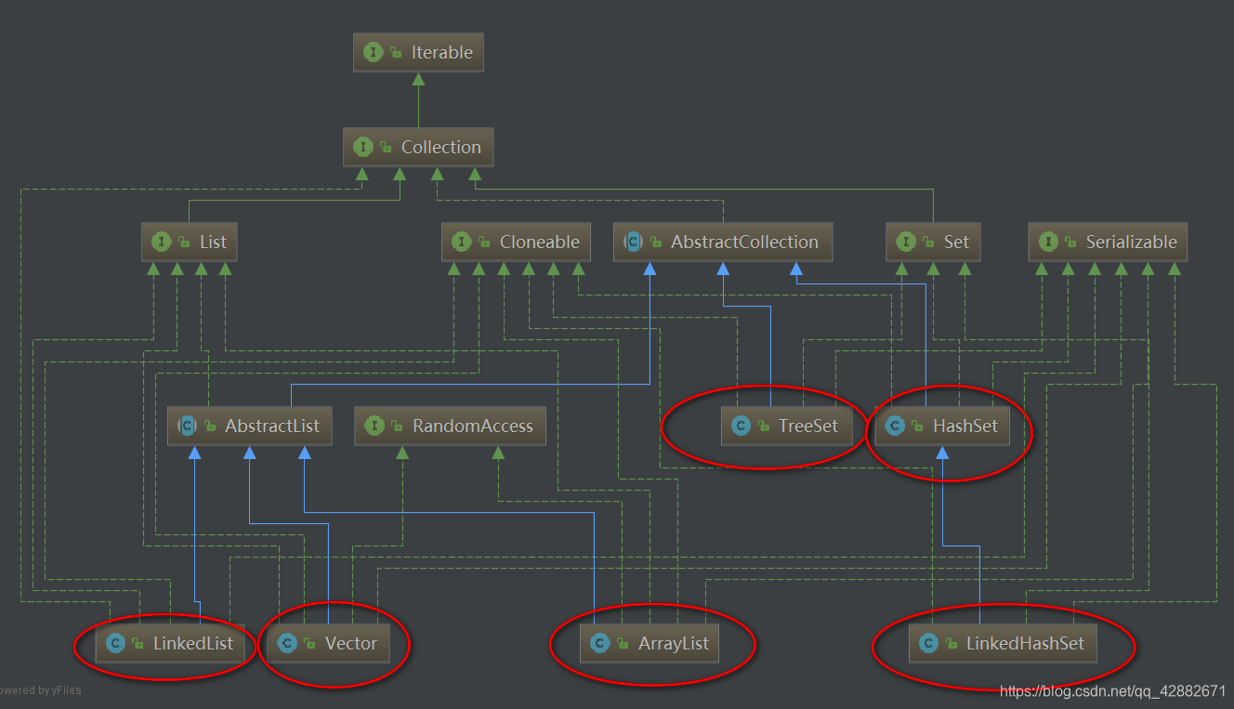Click the public visibility icon on Collection
This screenshot has height=709, width=1234.
pos(387,149)
